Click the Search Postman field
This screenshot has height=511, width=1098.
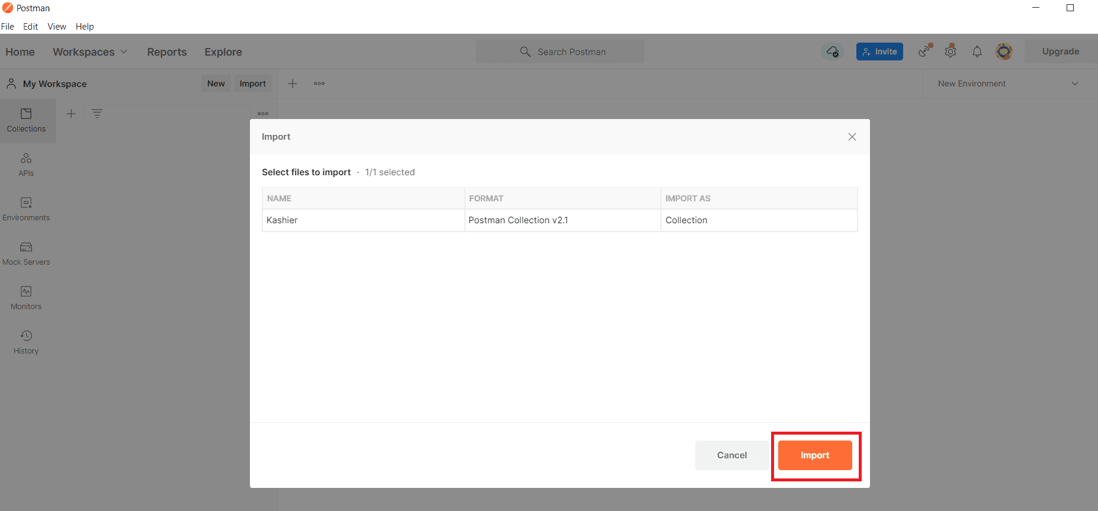point(560,52)
